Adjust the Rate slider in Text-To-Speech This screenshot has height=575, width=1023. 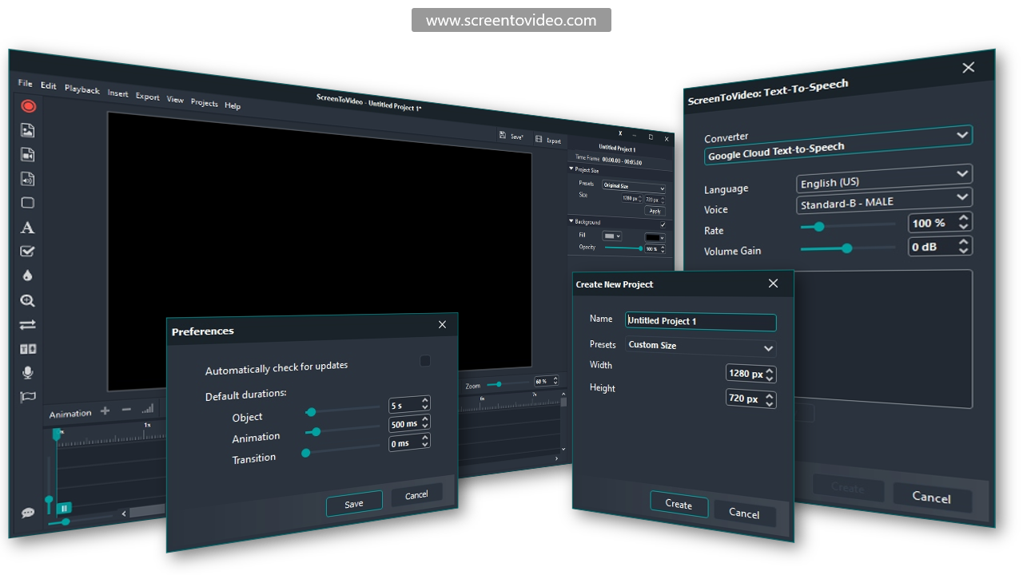(x=848, y=226)
